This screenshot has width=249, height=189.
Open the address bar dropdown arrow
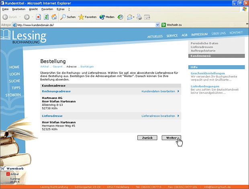(x=157, y=25)
